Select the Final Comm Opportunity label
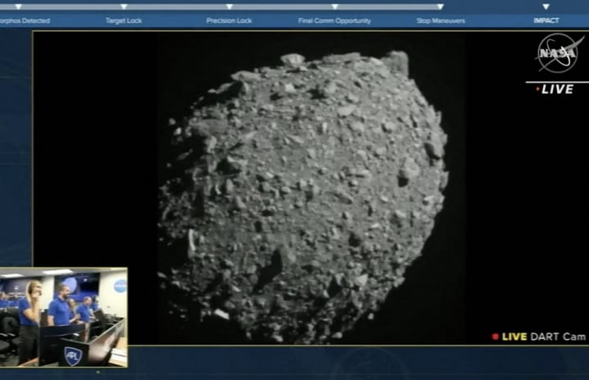The height and width of the screenshot is (380, 589). (x=334, y=20)
